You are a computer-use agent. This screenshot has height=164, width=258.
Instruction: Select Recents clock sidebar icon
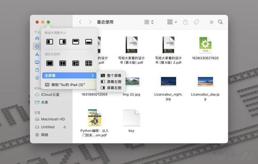pos(37,47)
